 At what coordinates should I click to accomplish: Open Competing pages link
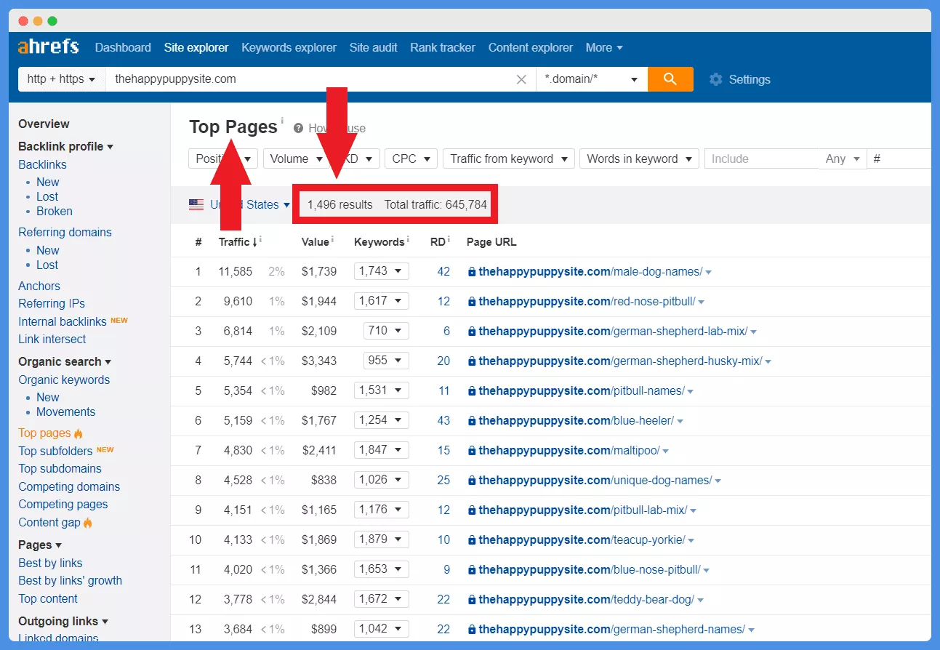(63, 504)
